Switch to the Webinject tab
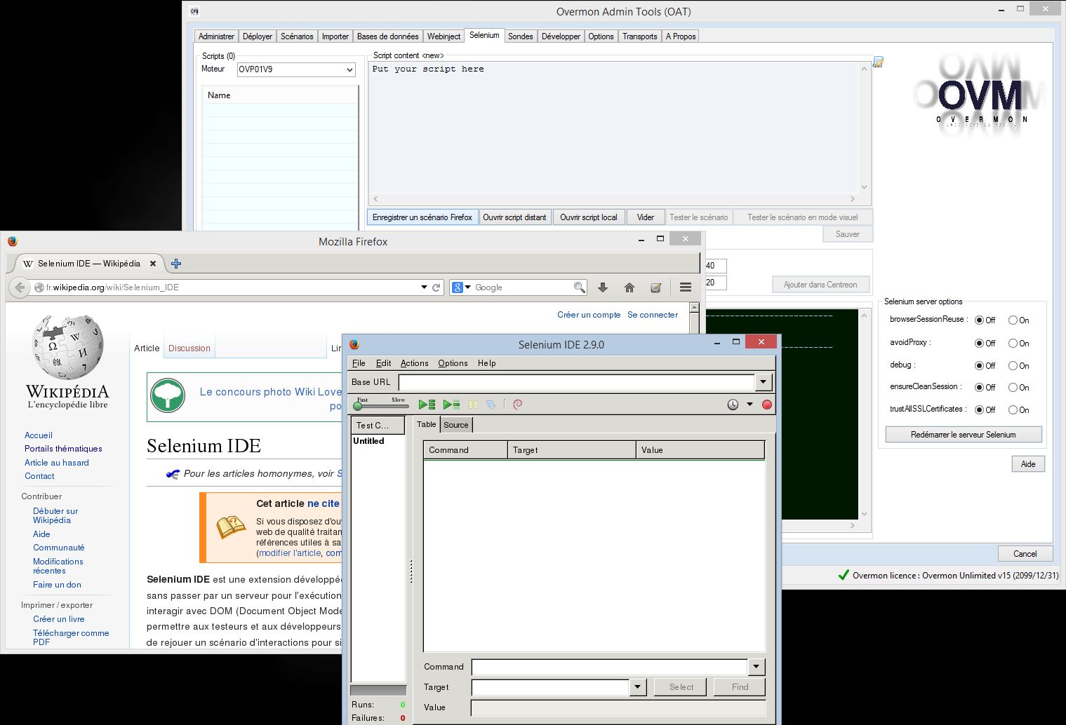The image size is (1066, 725). click(x=444, y=36)
